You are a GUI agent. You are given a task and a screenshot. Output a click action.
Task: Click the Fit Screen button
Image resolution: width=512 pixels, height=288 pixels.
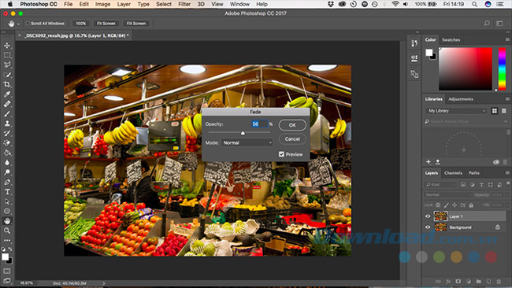tap(106, 24)
